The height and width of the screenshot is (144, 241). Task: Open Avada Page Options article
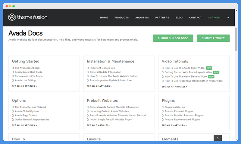point(26,115)
